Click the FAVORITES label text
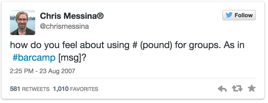Image resolution: width=268 pixels, height=103 pixels. click(x=84, y=89)
